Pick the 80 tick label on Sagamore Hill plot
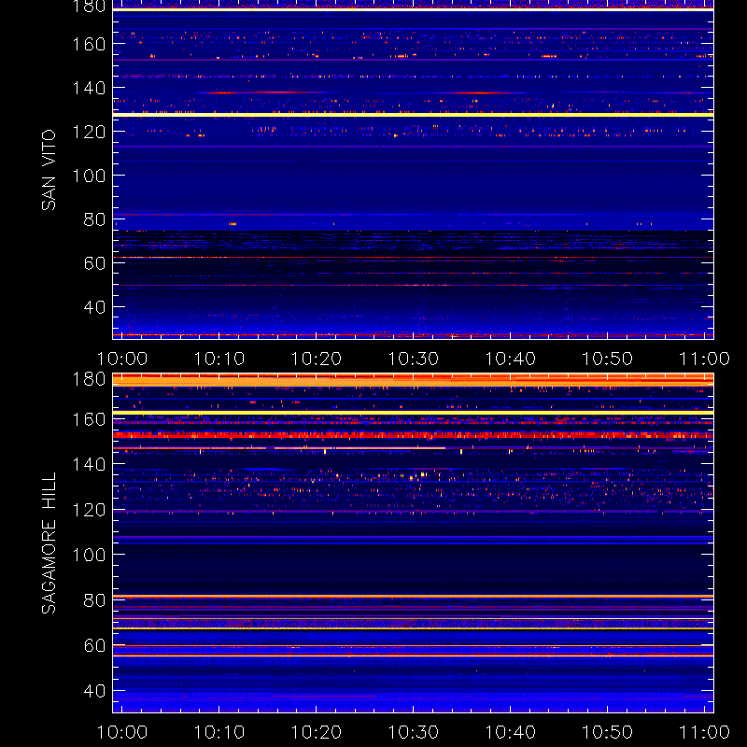The image size is (747, 747). (95, 600)
